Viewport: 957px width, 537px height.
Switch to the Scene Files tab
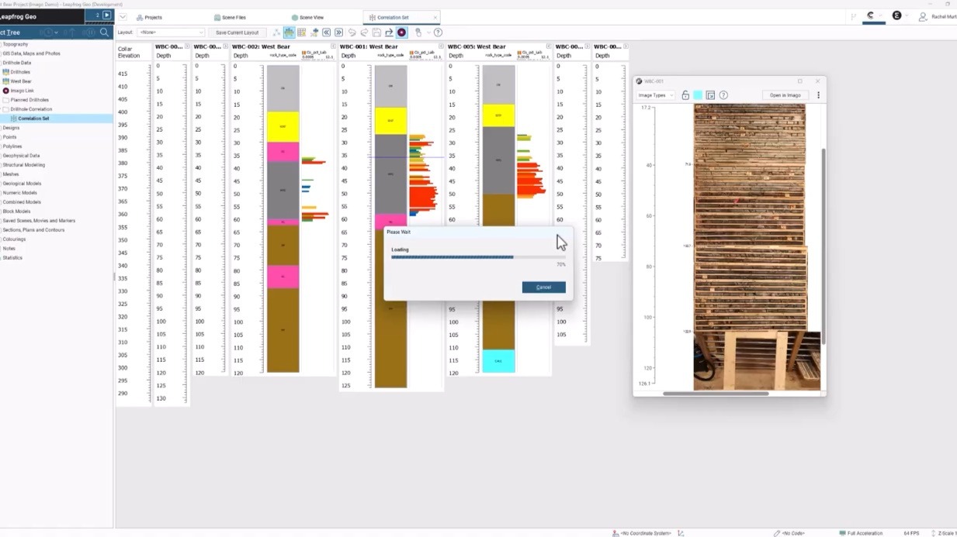click(x=230, y=17)
